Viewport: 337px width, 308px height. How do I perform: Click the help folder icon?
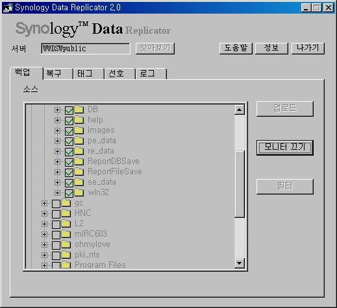pyautogui.click(x=79, y=120)
